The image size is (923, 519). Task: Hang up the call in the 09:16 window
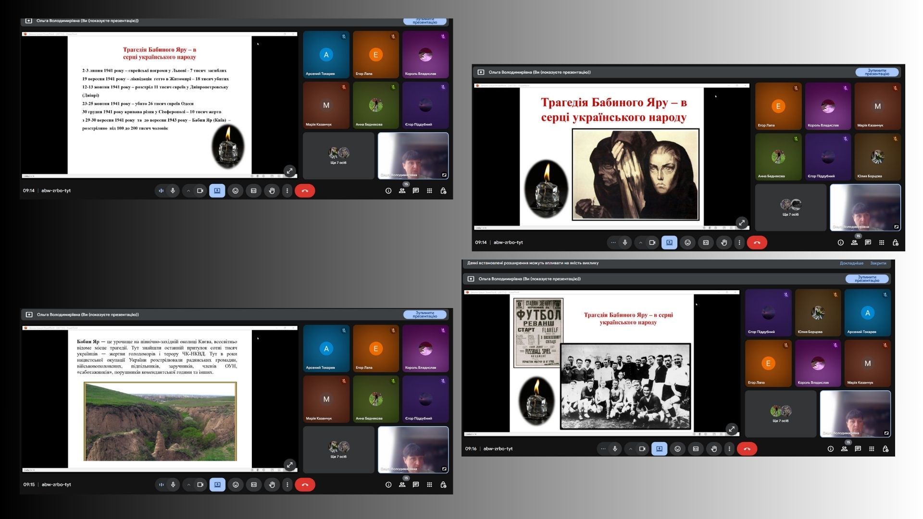[747, 449]
